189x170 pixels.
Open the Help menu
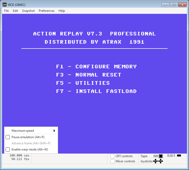pos(62,11)
